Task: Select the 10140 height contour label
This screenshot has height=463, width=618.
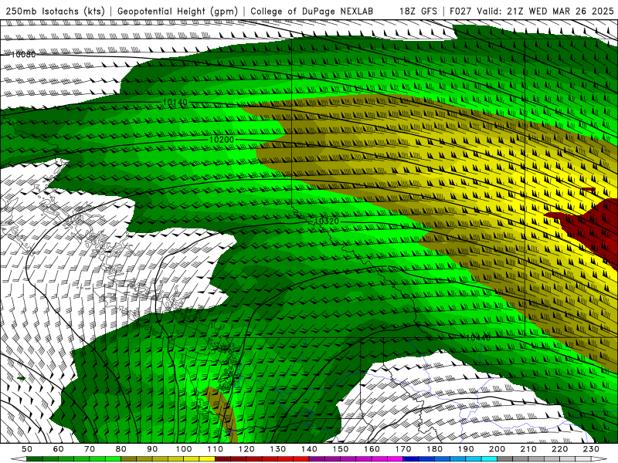Action: pyautogui.click(x=175, y=103)
